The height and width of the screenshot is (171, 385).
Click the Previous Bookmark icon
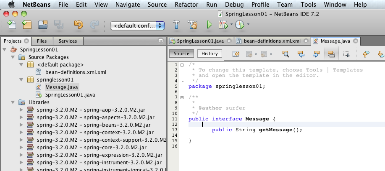(366, 54)
